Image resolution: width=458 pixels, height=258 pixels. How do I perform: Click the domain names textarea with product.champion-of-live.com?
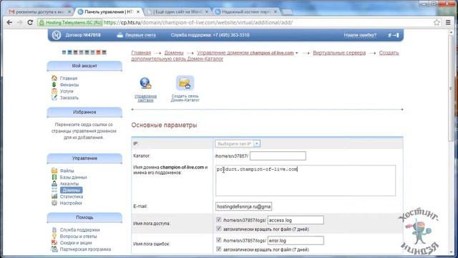tap(306, 181)
